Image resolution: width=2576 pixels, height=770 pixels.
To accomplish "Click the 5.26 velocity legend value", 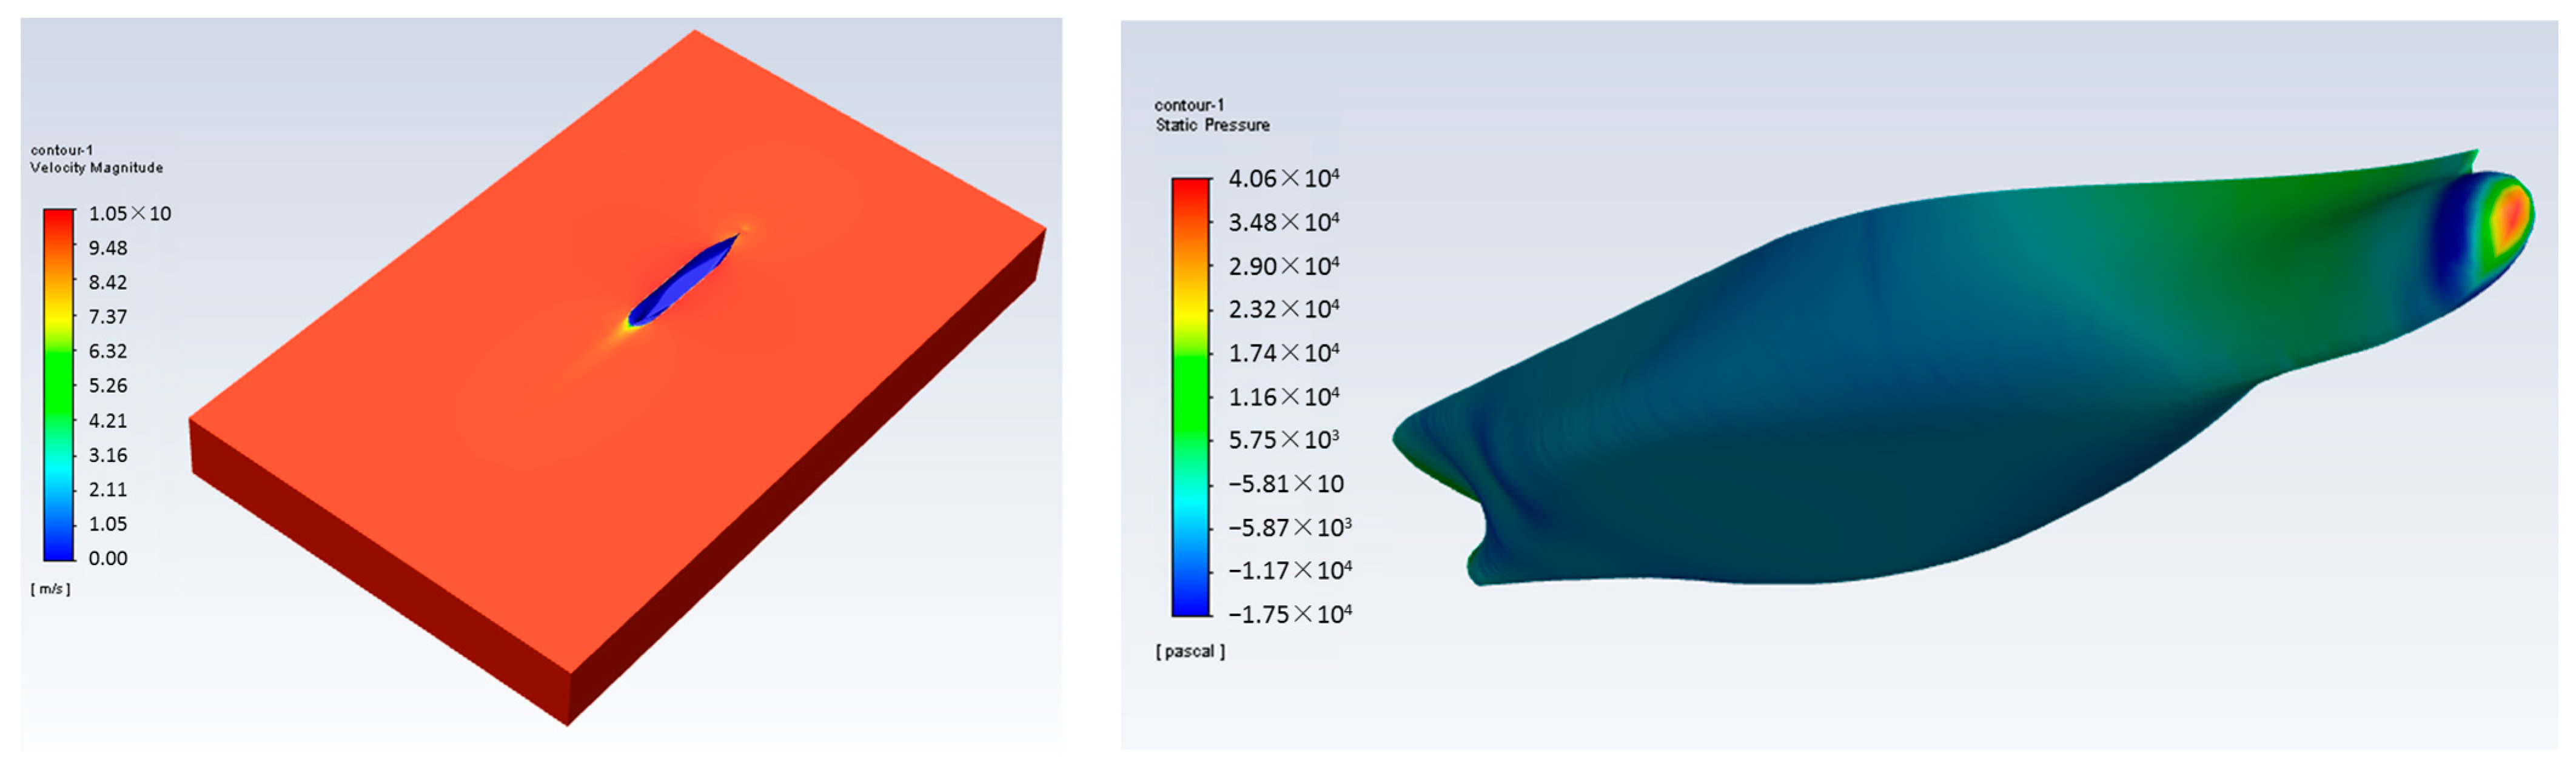I will click(x=108, y=386).
